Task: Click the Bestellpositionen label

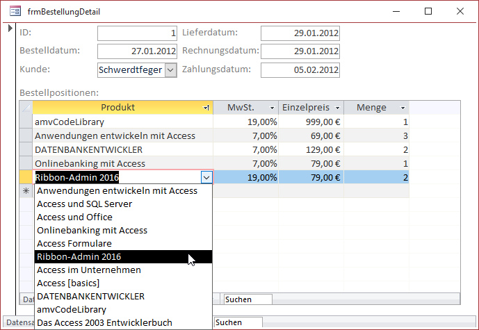Action: (x=59, y=92)
